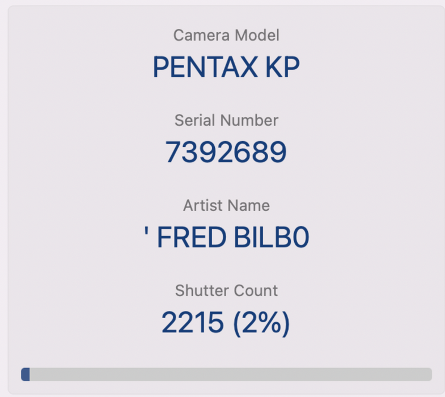Click the number 2215
The height and width of the screenshot is (397, 445).
point(192,323)
